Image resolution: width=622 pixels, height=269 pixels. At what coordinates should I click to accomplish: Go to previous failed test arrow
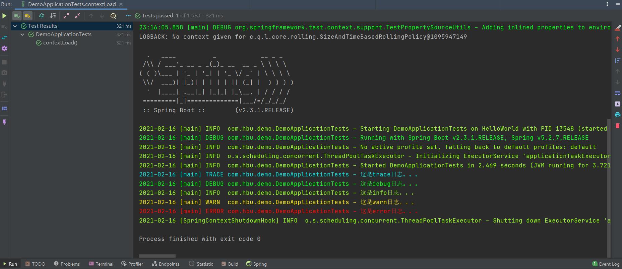click(x=91, y=16)
